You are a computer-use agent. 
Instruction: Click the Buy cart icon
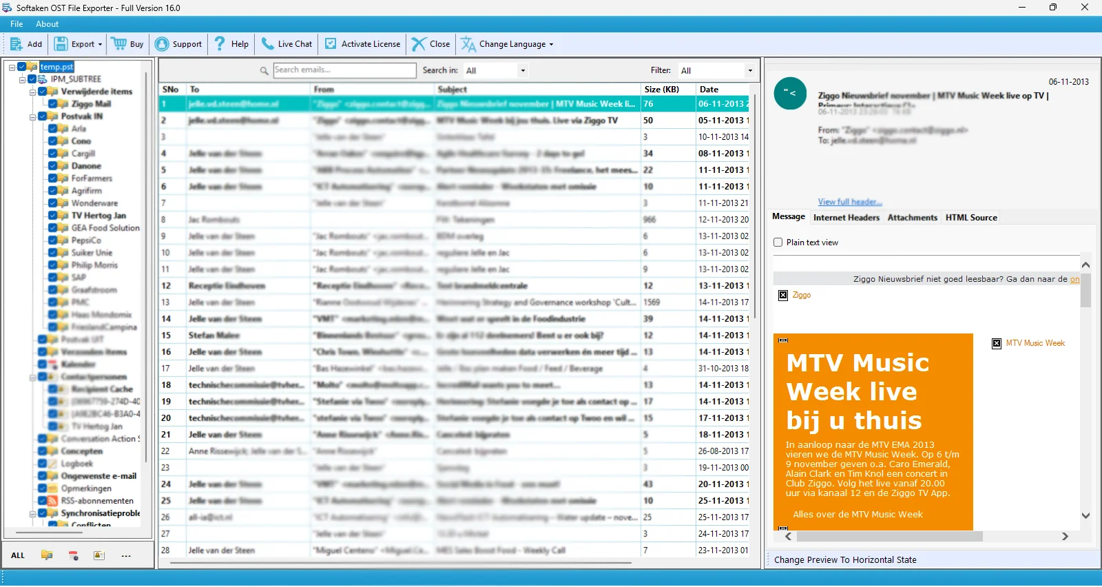[119, 44]
